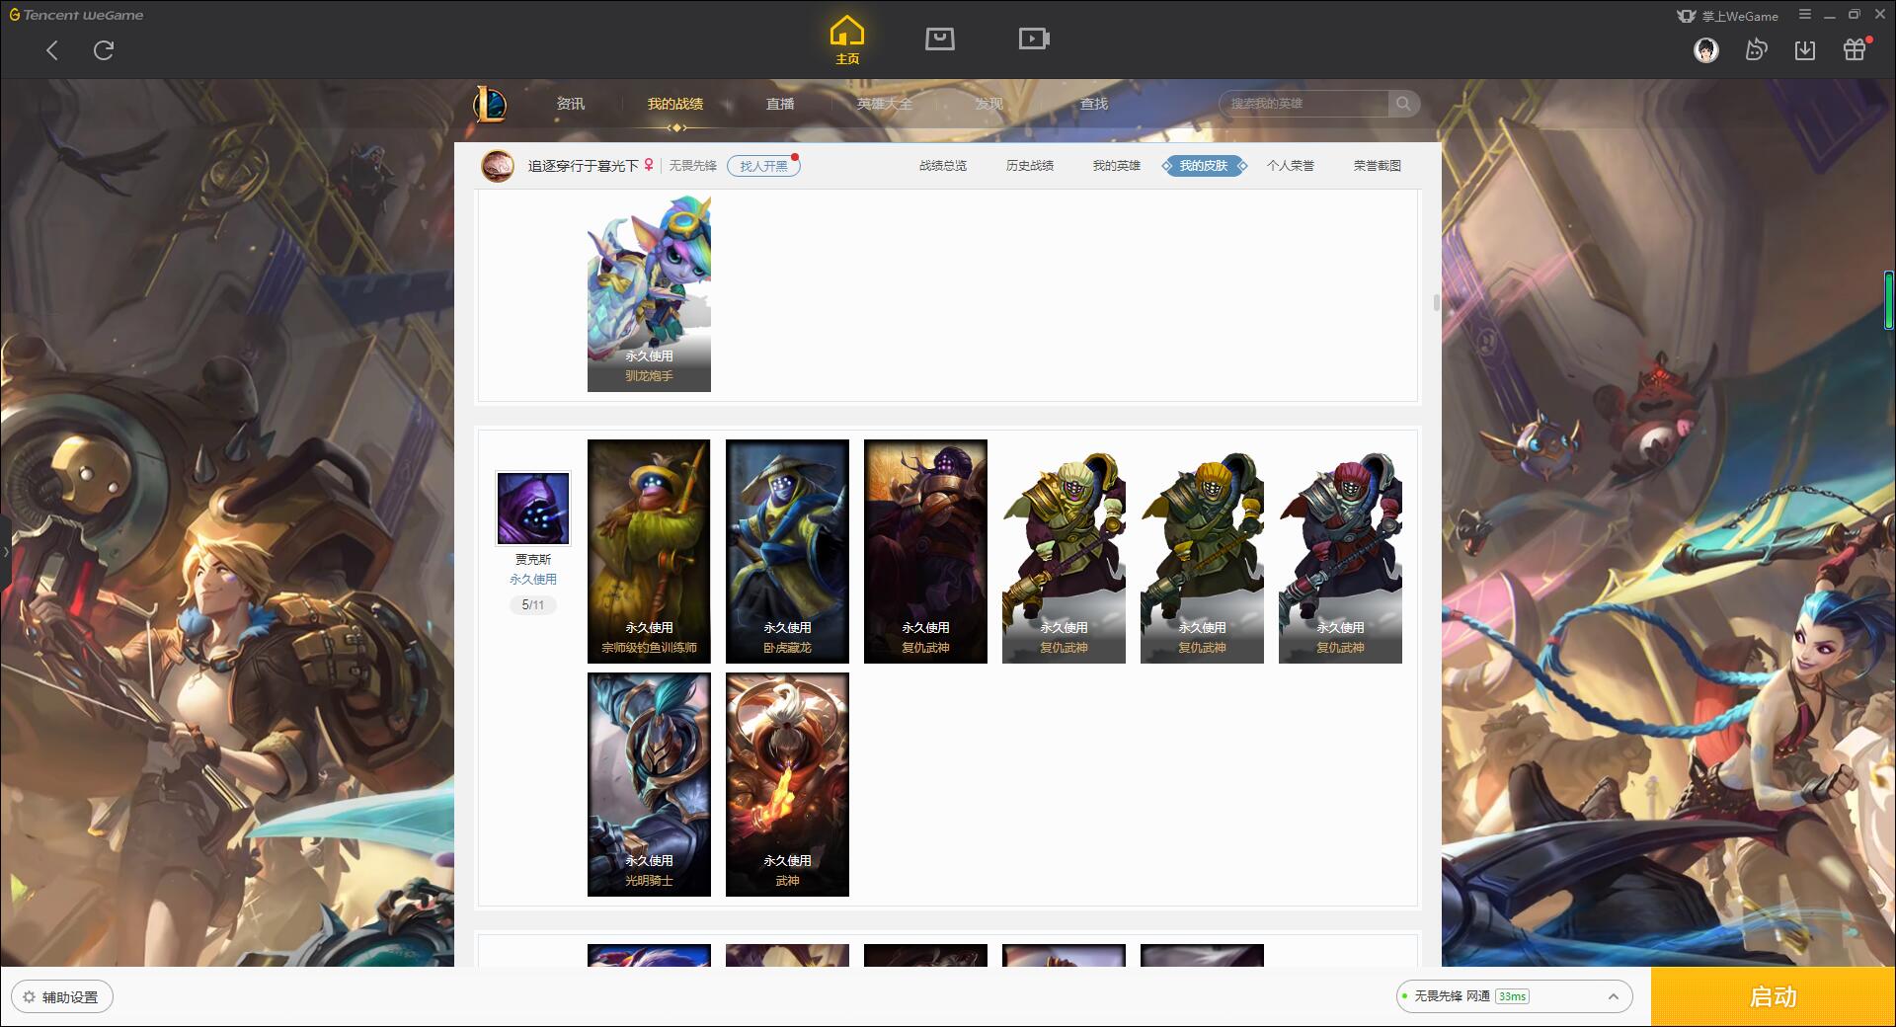This screenshot has height=1027, width=1896.
Task: Go back with the left arrow
Action: point(52,50)
